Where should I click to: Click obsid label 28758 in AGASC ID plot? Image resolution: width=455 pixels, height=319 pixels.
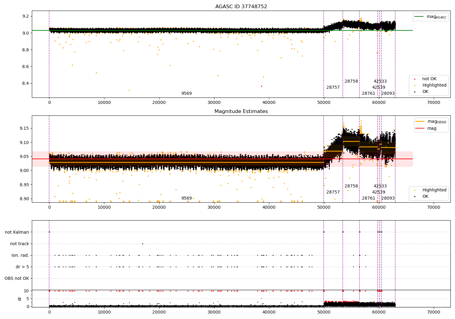[x=351, y=81]
